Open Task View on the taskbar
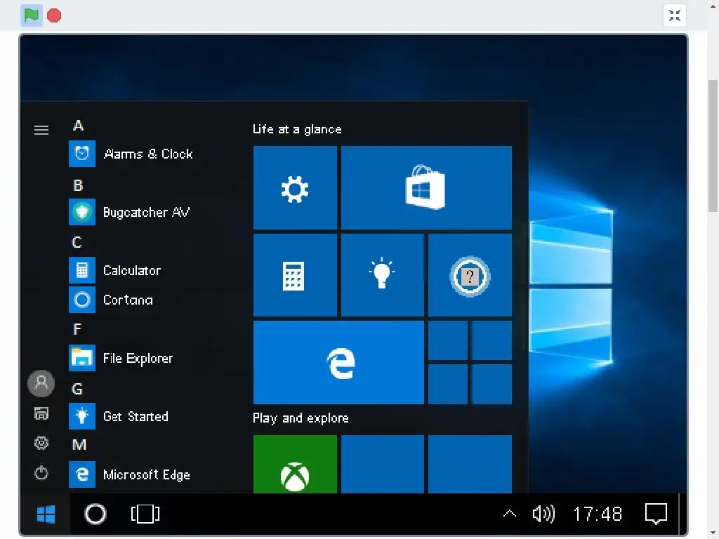 point(145,514)
